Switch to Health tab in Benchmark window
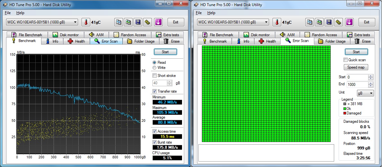The width and height of the screenshot is (382, 167). pyautogui.click(x=76, y=41)
